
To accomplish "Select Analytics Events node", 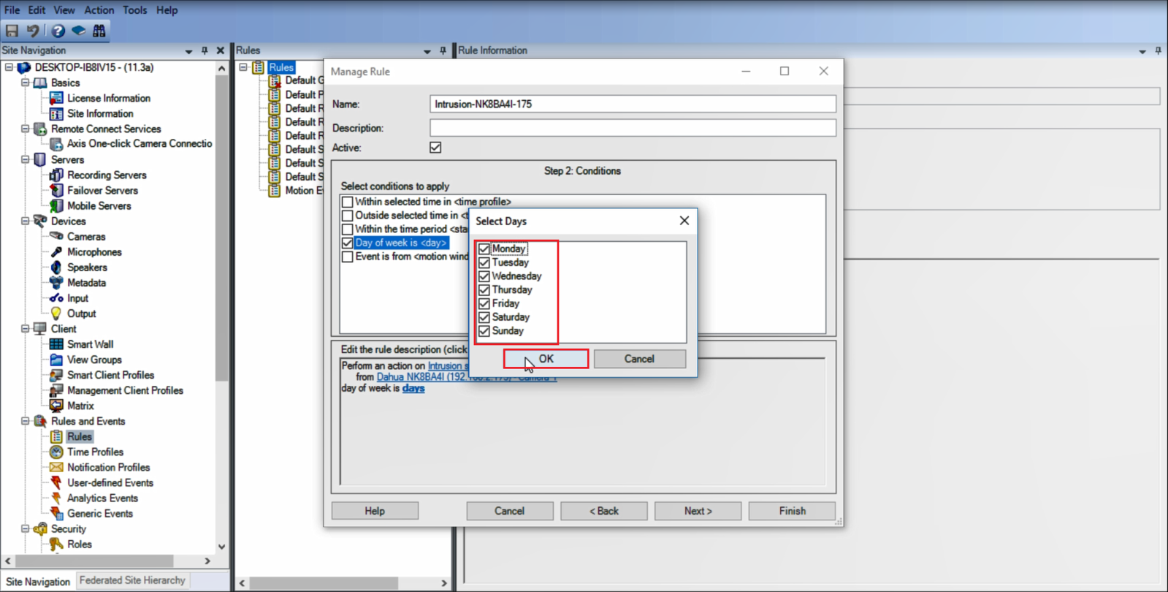I will tap(102, 497).
